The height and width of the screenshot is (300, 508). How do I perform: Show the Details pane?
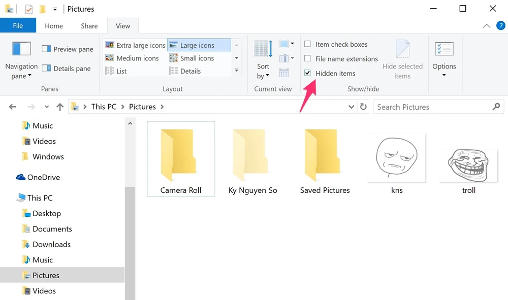(x=66, y=68)
